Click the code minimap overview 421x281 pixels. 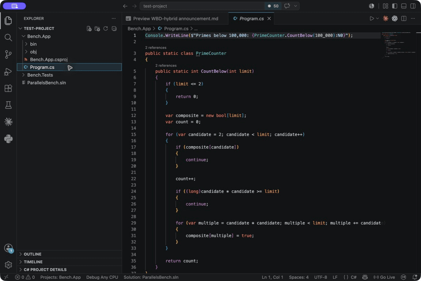click(x=399, y=45)
